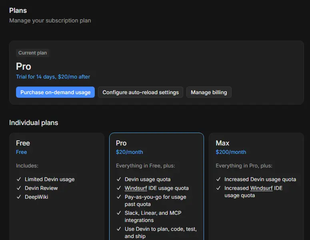
Task: Click 'Trial for 14 days, $20/mo after' text
Action: coord(53,77)
